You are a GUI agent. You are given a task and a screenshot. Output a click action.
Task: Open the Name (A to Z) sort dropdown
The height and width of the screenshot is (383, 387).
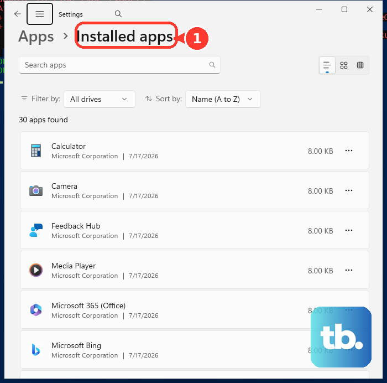click(x=223, y=99)
